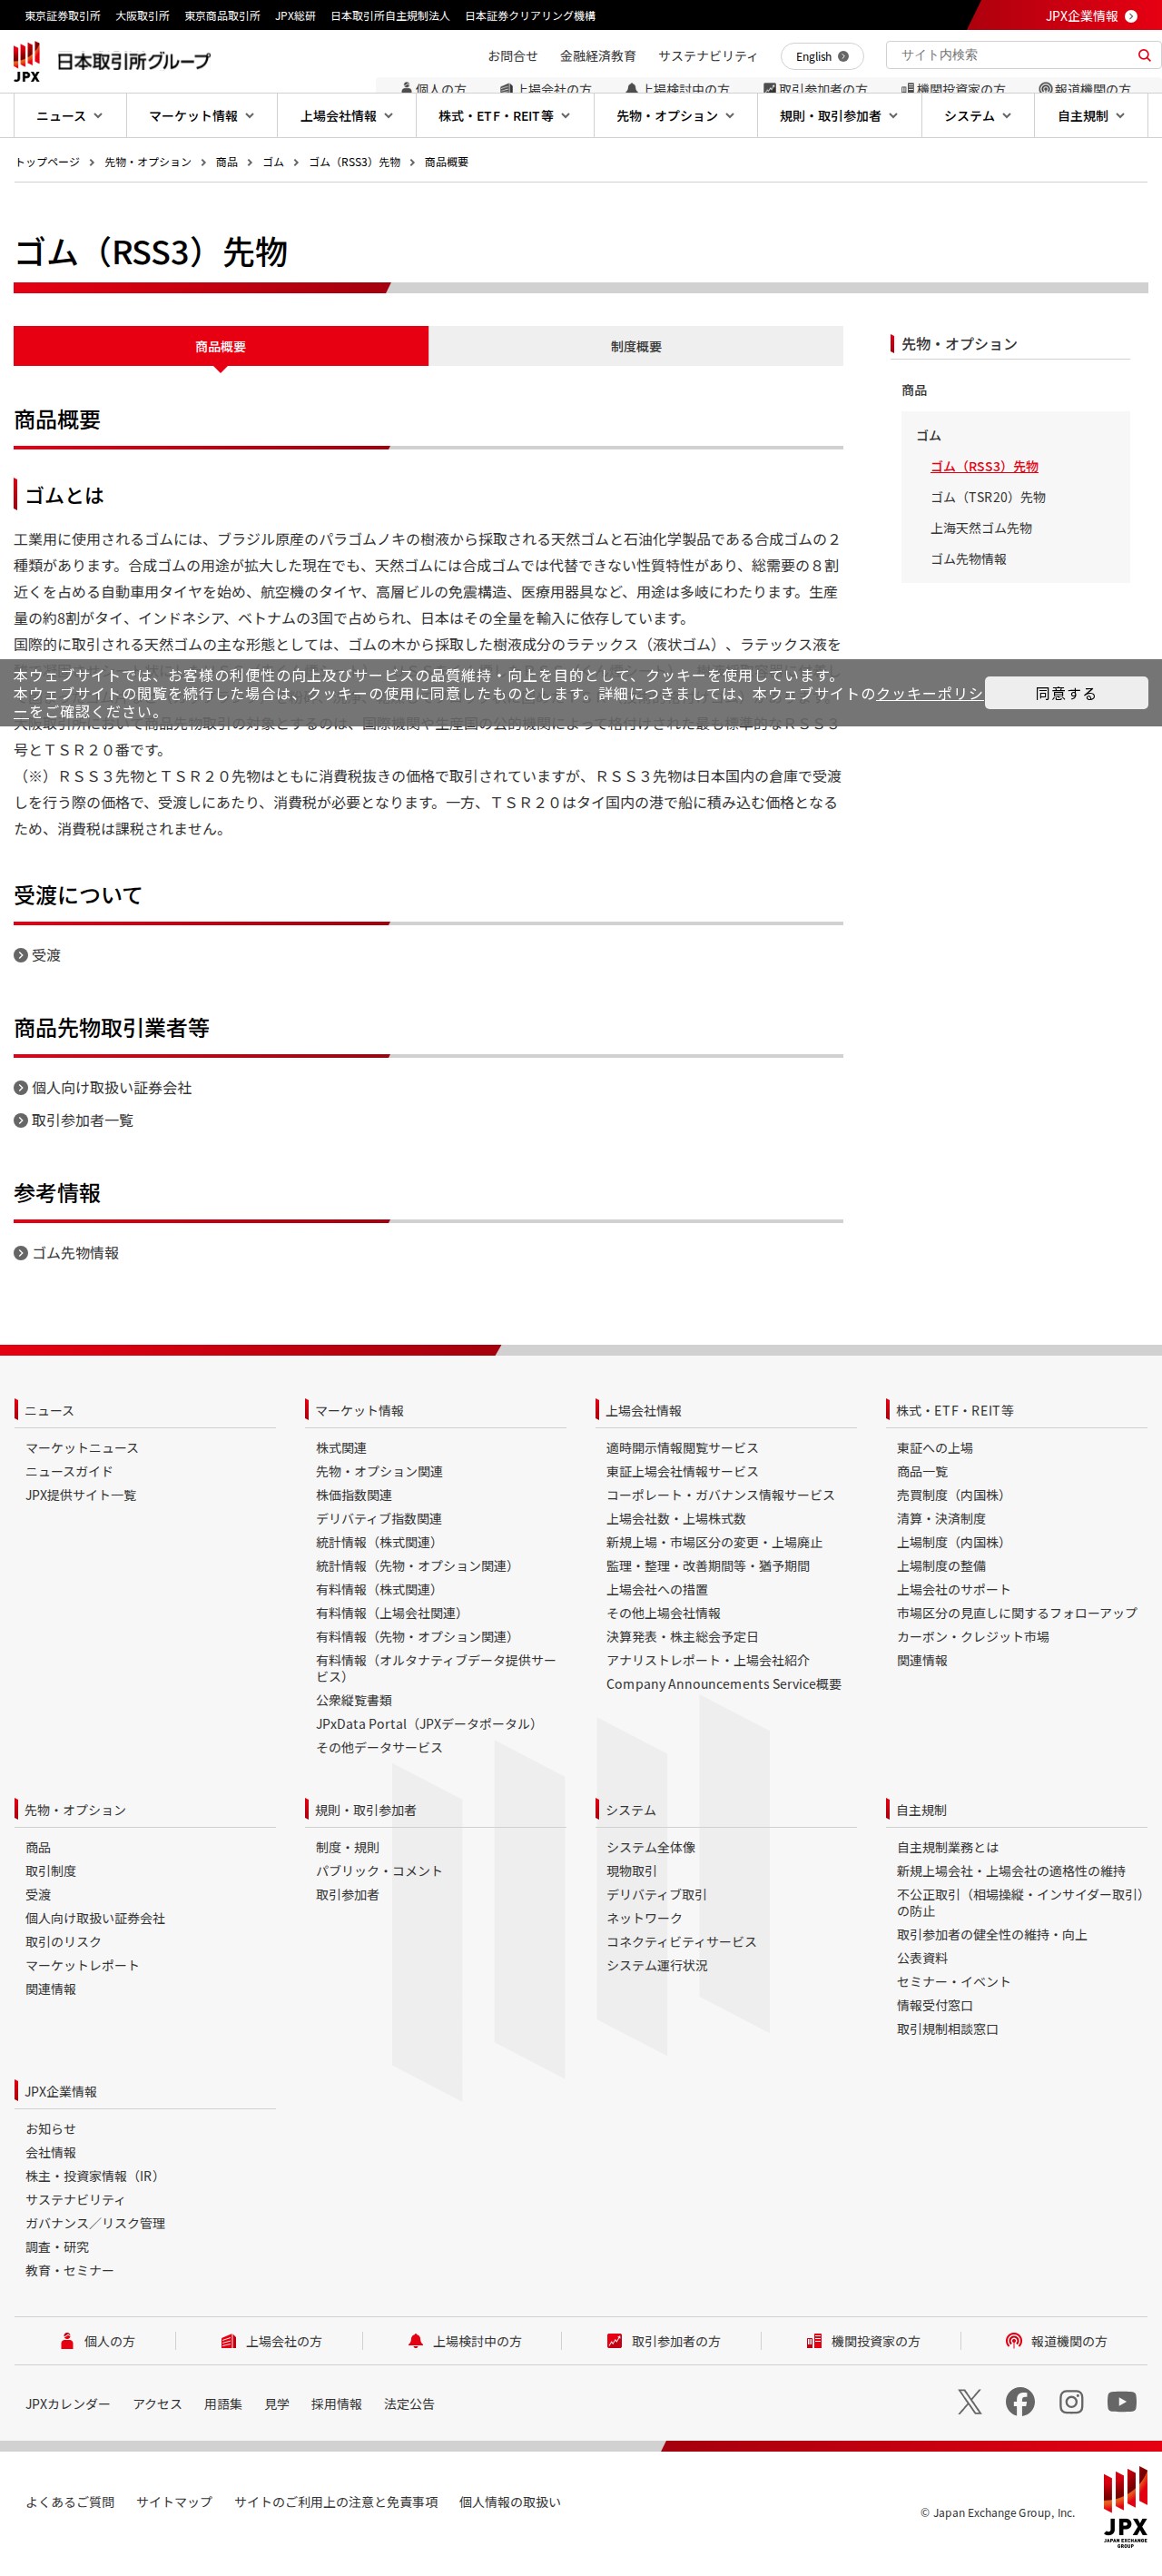Click the search magnifier icon
This screenshot has width=1162, height=2576.
tap(1144, 55)
